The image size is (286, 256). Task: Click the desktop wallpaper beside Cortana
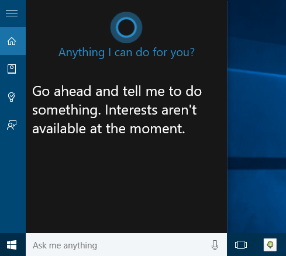click(x=257, y=117)
